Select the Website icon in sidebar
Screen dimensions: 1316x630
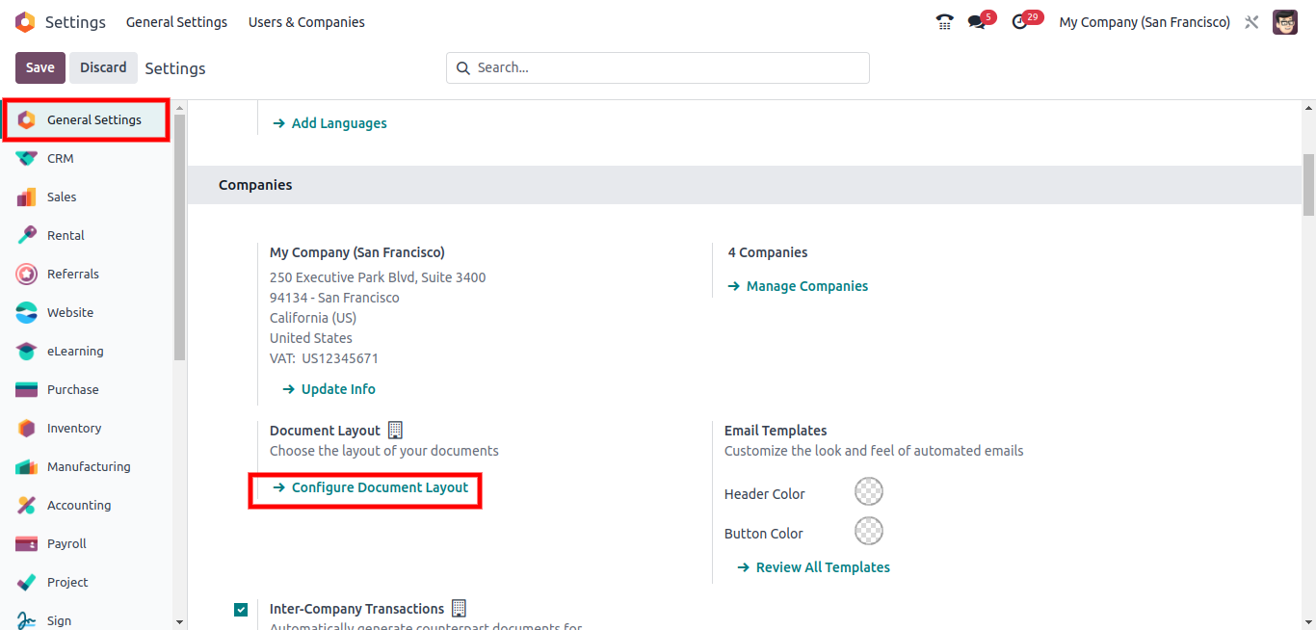27,312
